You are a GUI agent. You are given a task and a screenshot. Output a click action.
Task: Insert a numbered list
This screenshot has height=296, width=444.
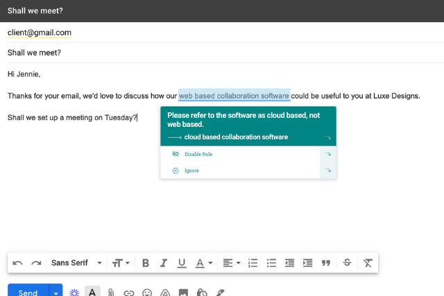253,263
